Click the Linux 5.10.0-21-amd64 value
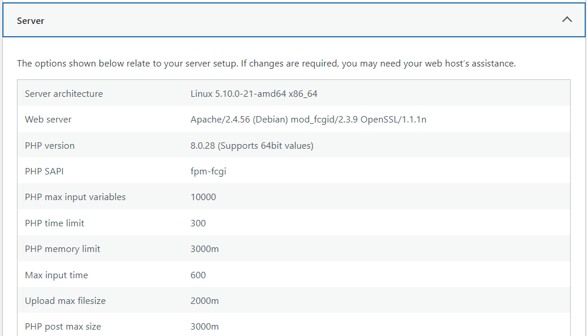 pyautogui.click(x=254, y=93)
